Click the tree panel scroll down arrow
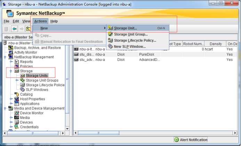The height and width of the screenshot is (146, 241). tap(67, 129)
